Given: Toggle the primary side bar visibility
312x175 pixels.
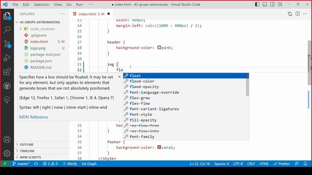Looking at the screenshot, I should (257, 4).
